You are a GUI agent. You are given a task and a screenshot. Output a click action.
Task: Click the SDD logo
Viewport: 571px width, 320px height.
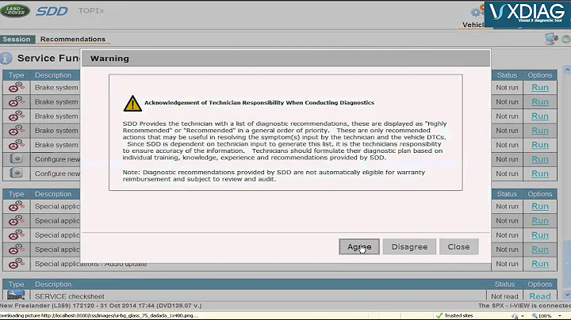click(52, 11)
